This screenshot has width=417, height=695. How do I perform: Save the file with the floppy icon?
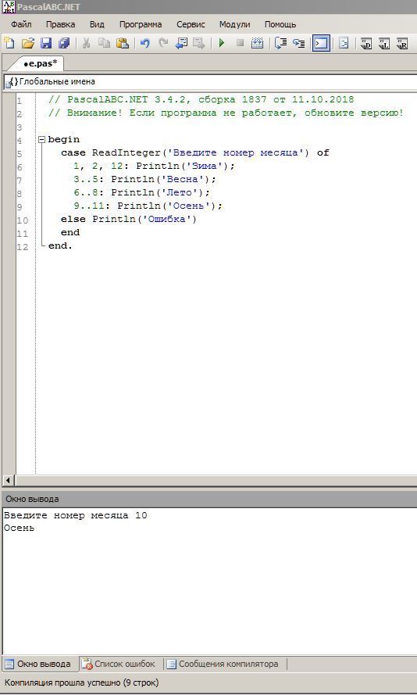[x=46, y=43]
